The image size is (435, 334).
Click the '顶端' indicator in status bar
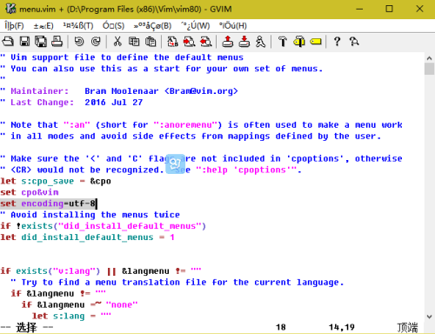click(x=407, y=328)
